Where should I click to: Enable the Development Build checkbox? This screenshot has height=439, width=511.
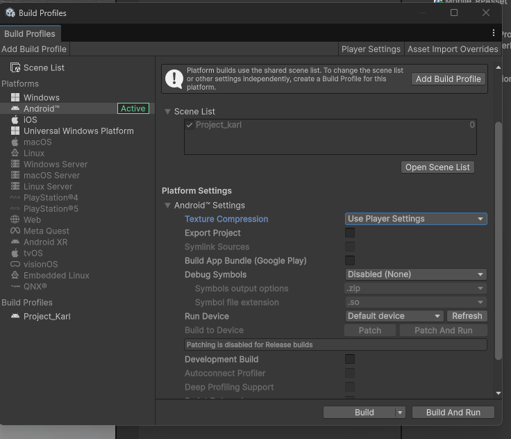pos(350,359)
